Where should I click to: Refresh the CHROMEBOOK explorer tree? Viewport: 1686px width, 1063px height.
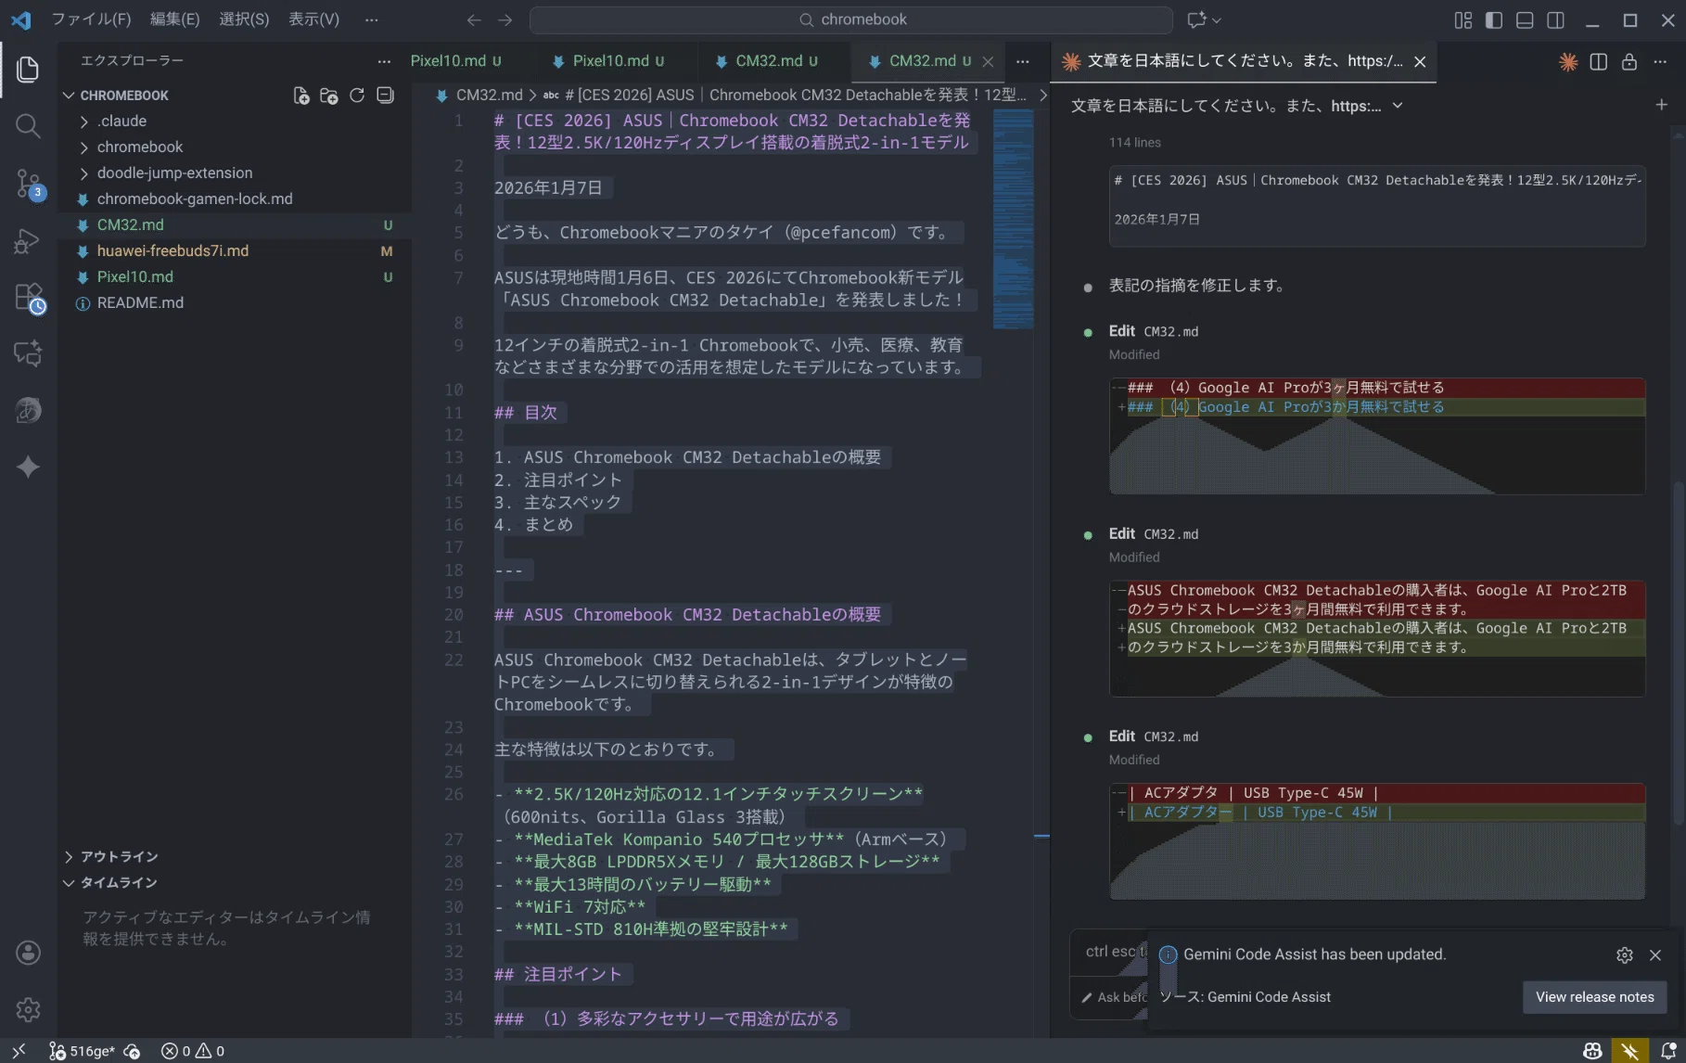coord(357,96)
